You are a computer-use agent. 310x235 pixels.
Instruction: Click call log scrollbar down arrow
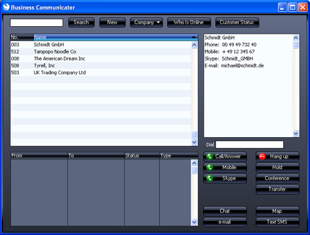pos(194,222)
